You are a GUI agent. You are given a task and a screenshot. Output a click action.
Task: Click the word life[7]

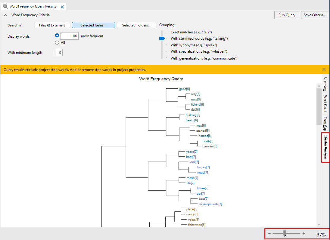[191, 183]
